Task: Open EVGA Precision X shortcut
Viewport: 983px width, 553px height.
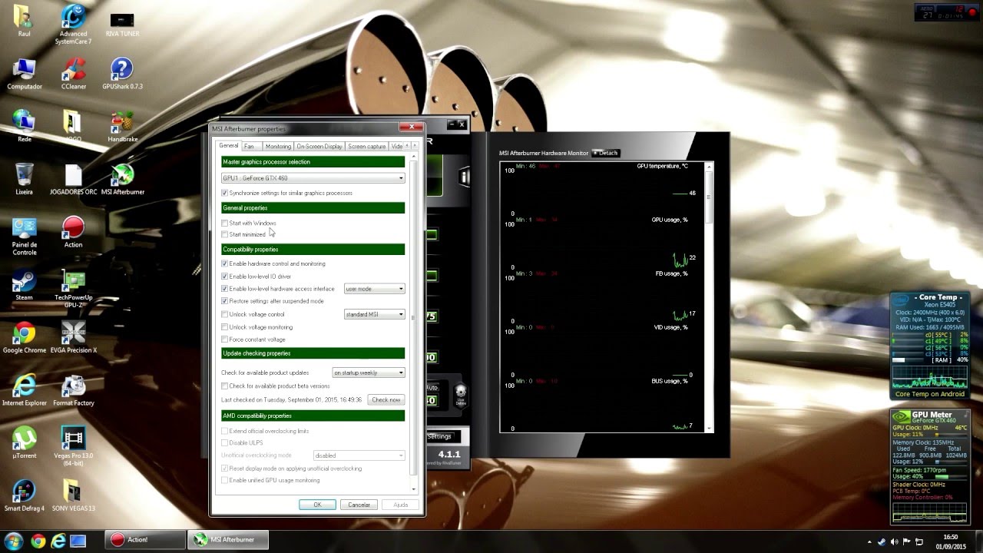Action: pos(73,336)
